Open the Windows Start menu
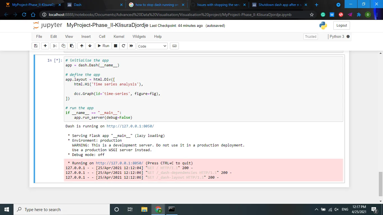The height and width of the screenshot is (215, 383). pyautogui.click(x=7, y=209)
